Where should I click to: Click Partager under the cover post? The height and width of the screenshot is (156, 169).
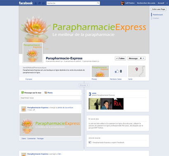click(x=40, y=139)
